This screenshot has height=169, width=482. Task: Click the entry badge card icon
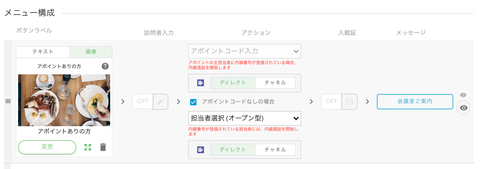[x=349, y=101]
